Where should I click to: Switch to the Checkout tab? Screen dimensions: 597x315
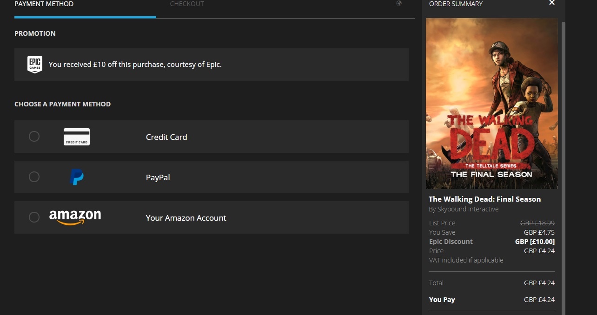click(187, 4)
